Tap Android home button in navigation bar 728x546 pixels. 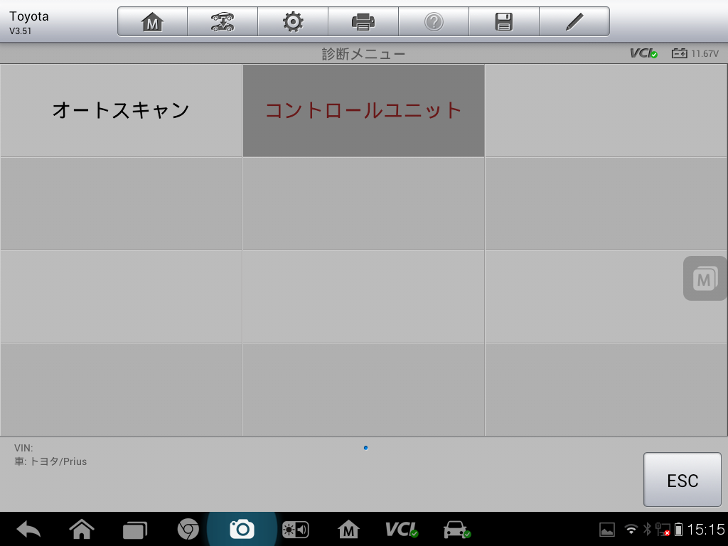[x=82, y=529]
